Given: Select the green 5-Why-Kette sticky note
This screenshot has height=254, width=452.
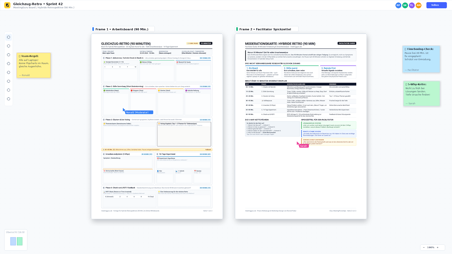Looking at the screenshot, I should click(421, 93).
